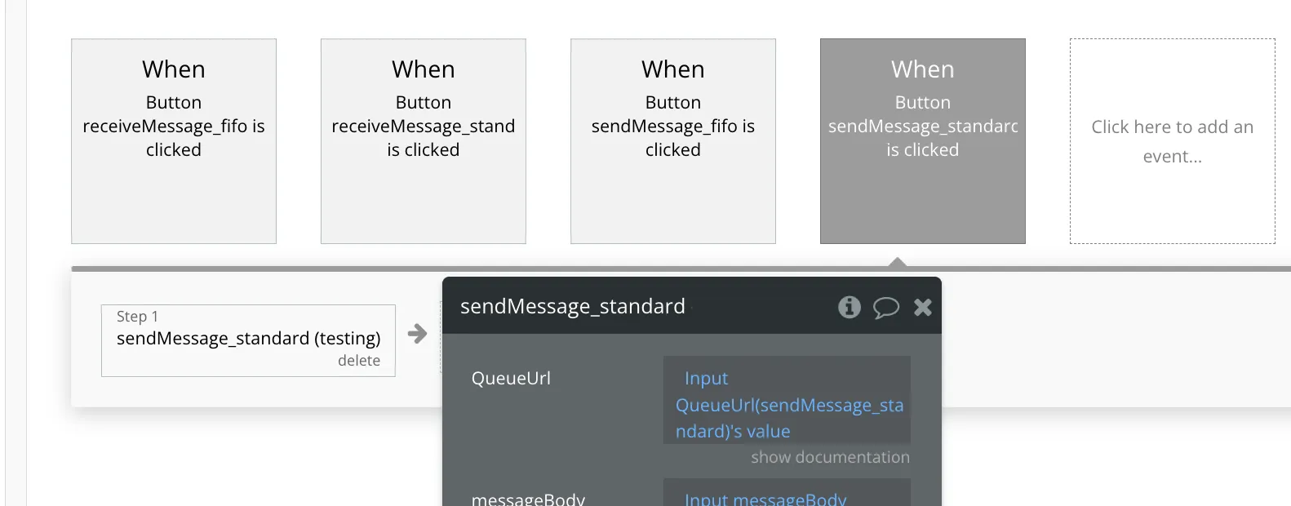Viewport: 1291px width, 506px height.
Task: Click the pointer triangle under selected event
Action: pos(898,262)
